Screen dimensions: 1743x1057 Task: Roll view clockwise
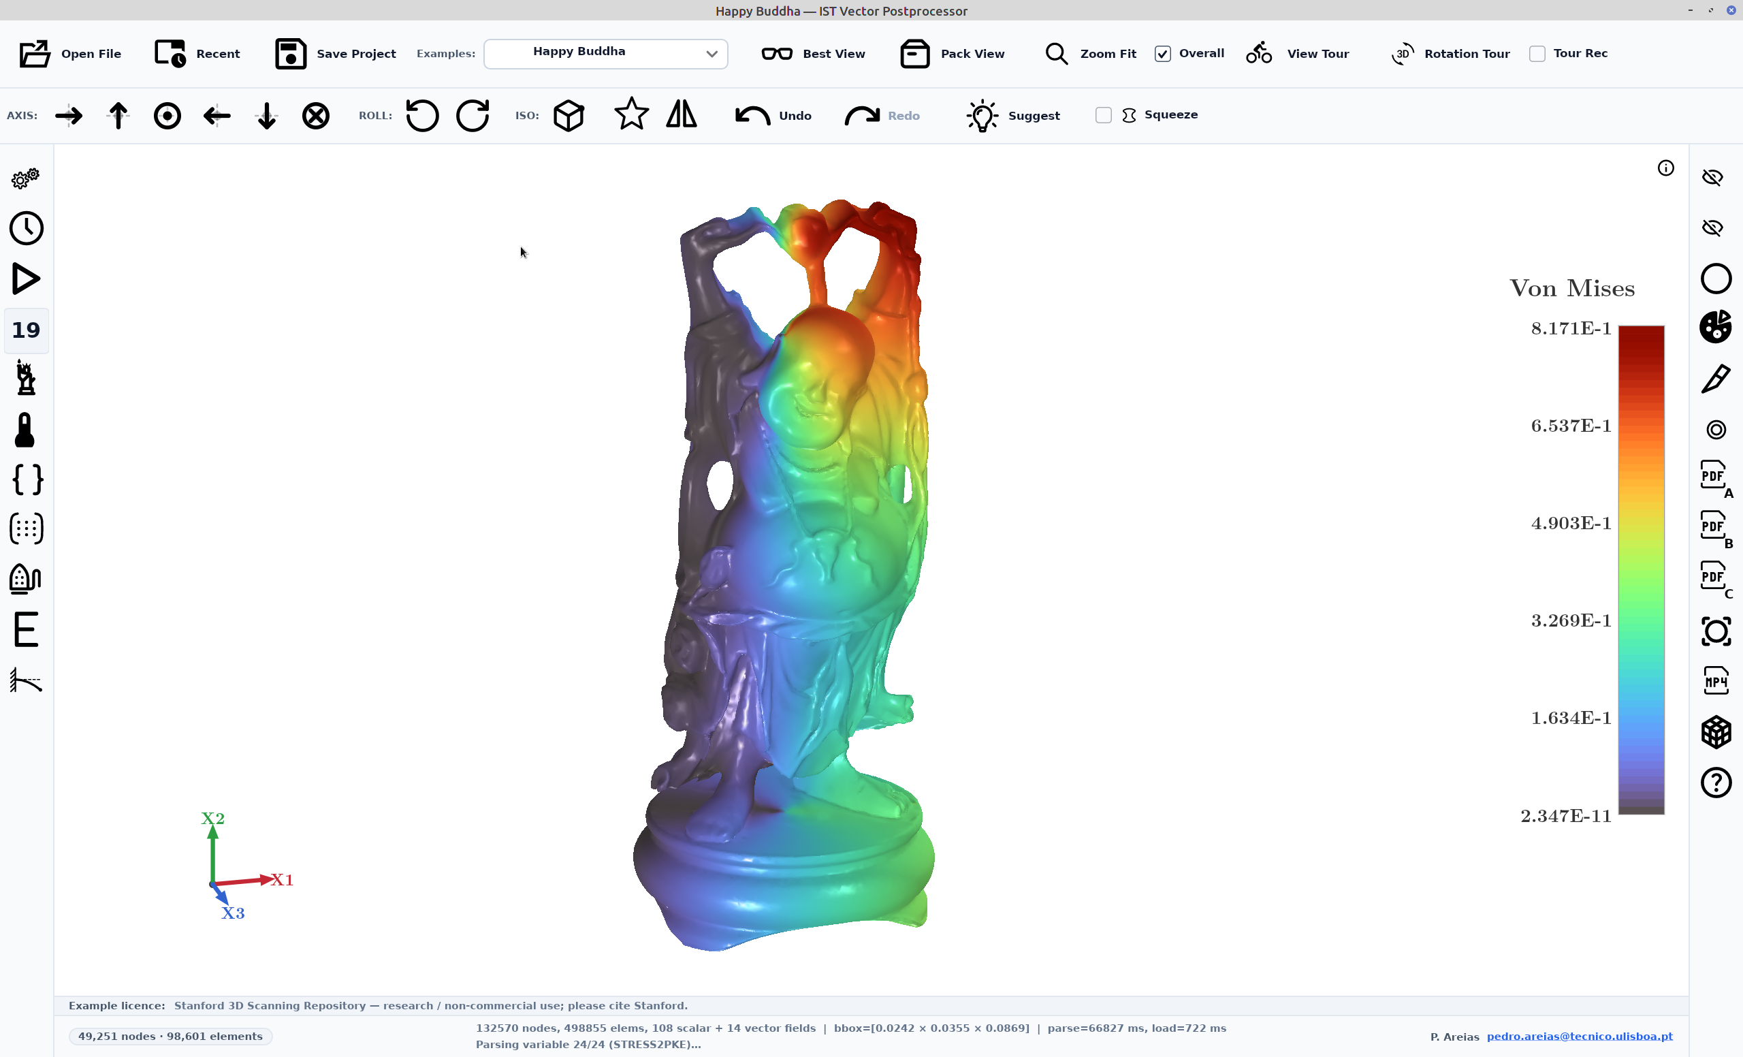pos(473,115)
